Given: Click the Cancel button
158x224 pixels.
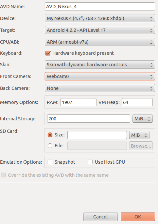Looking at the screenshot, I should click(x=100, y=217).
